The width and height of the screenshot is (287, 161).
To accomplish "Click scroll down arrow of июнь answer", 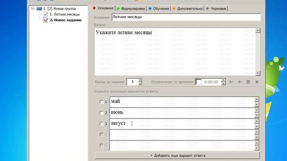I will click(257, 115).
